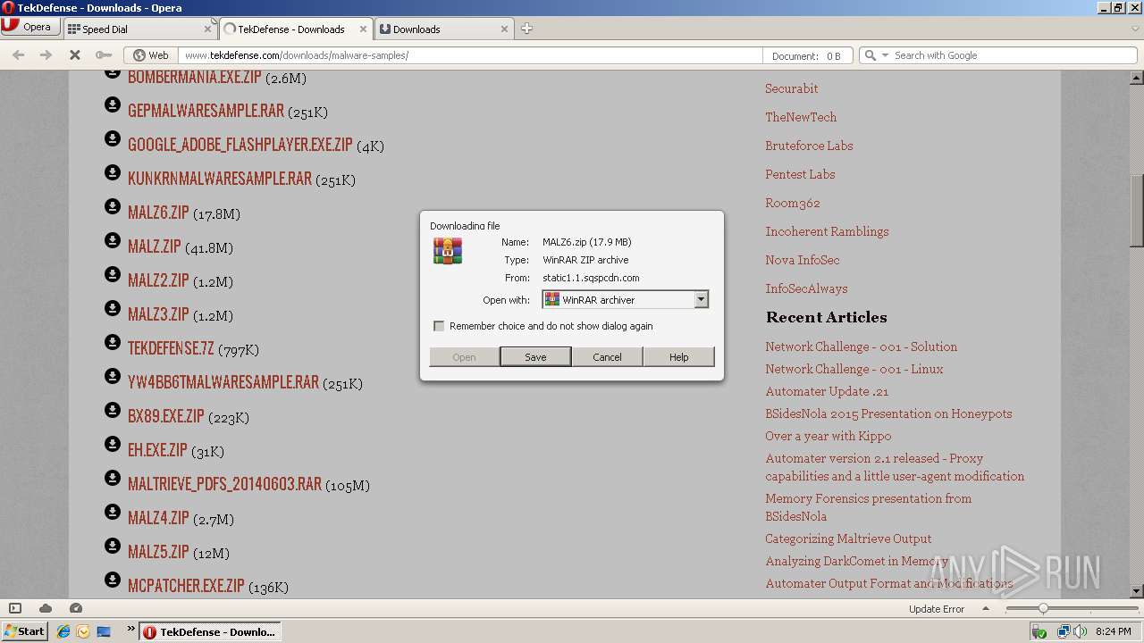Switch to the Speed Dial tab
Screen dimensions: 1144x643
point(139,29)
